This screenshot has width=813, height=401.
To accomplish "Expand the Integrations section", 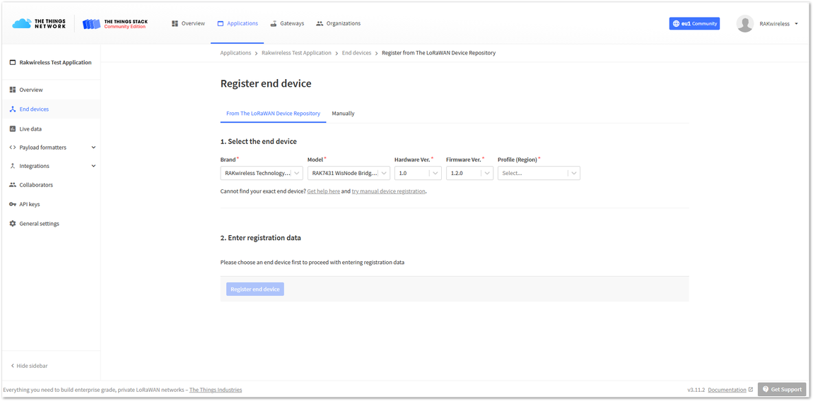I will coord(53,167).
